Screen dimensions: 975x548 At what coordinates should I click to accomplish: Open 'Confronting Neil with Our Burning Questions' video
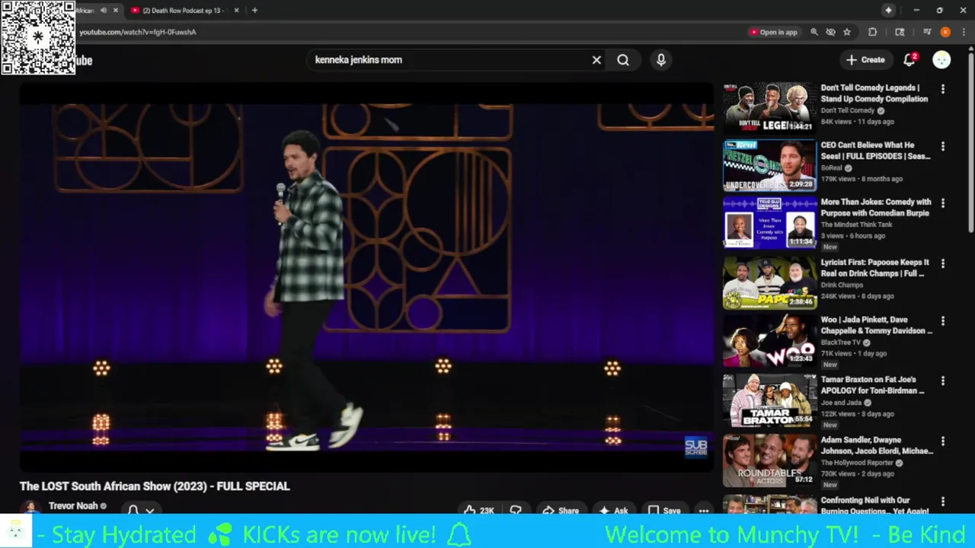(874, 505)
